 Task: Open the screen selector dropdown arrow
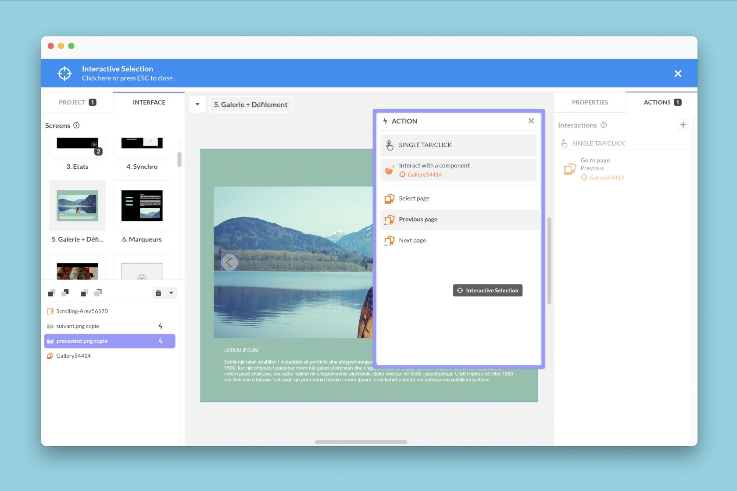point(197,104)
